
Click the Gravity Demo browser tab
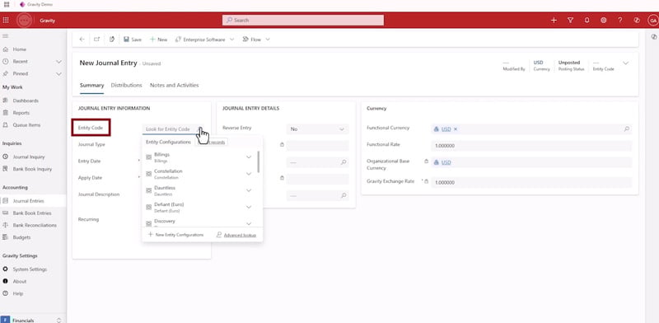pos(36,5)
